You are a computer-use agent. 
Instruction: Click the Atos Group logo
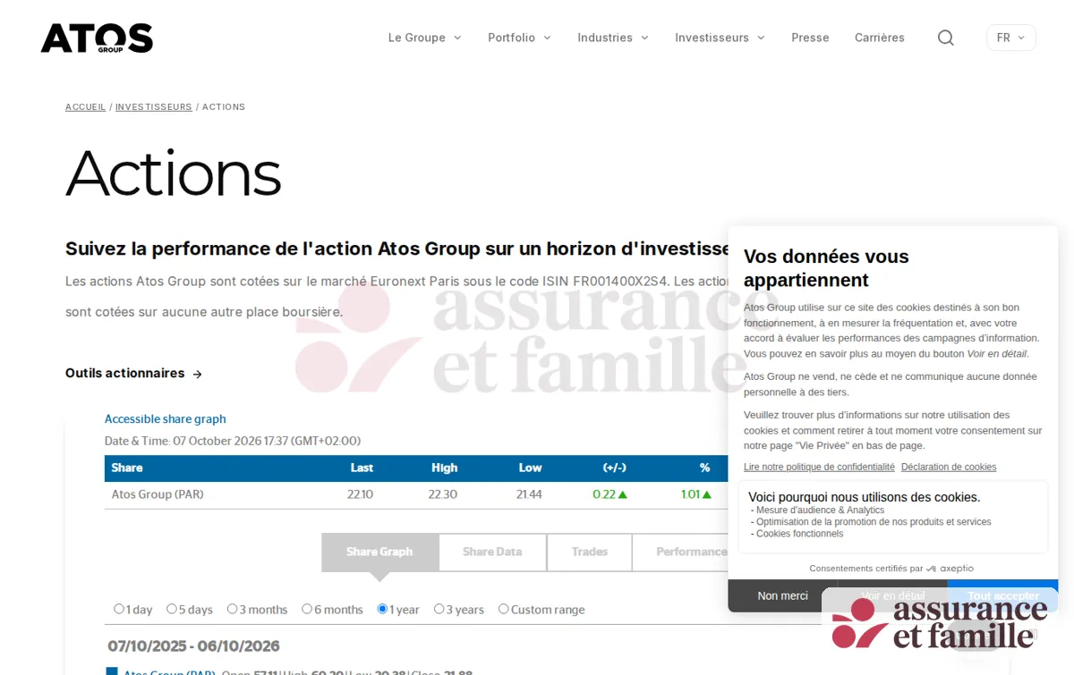[97, 38]
